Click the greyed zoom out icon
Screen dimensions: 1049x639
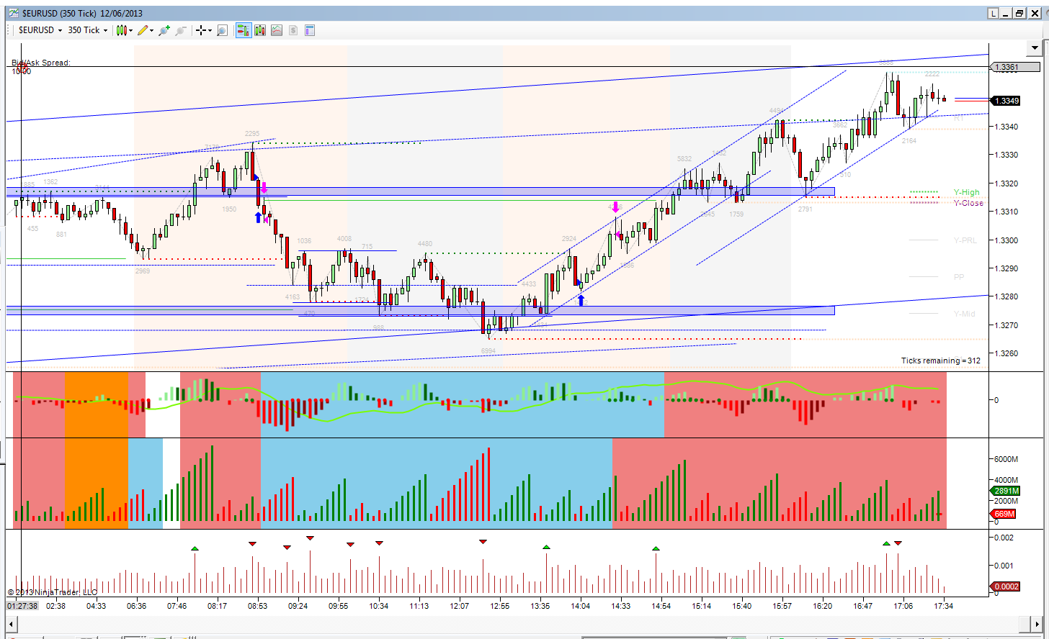point(180,30)
